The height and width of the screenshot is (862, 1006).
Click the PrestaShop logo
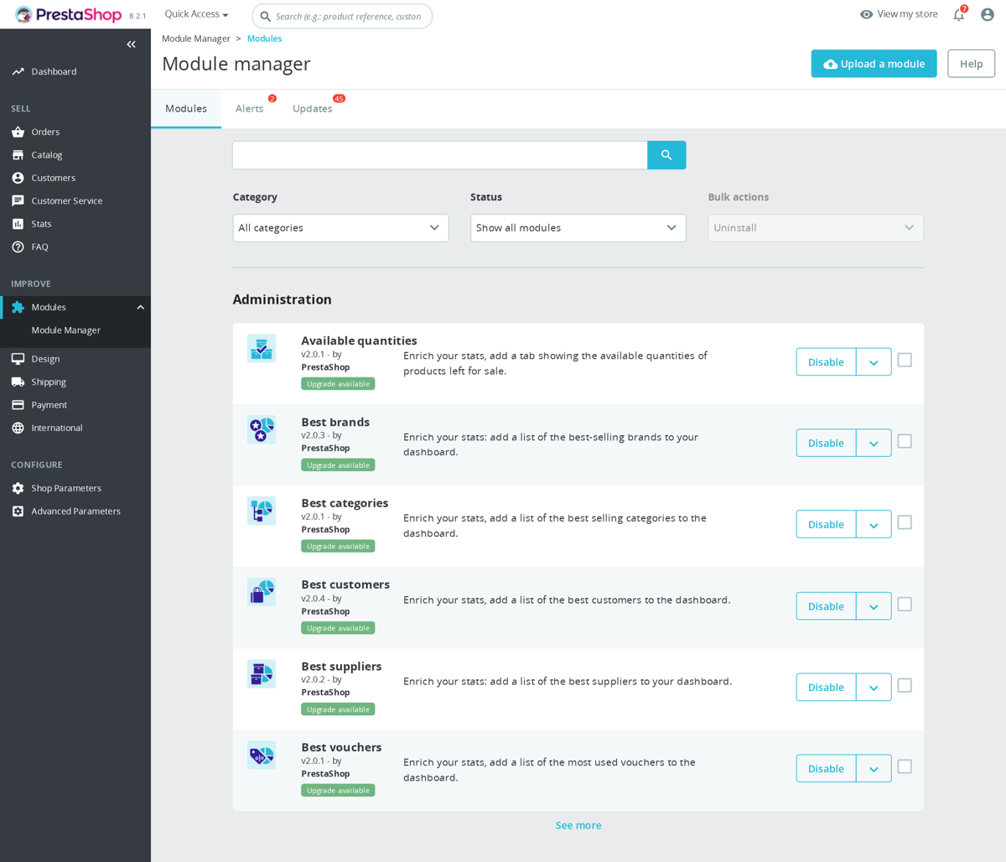click(69, 15)
